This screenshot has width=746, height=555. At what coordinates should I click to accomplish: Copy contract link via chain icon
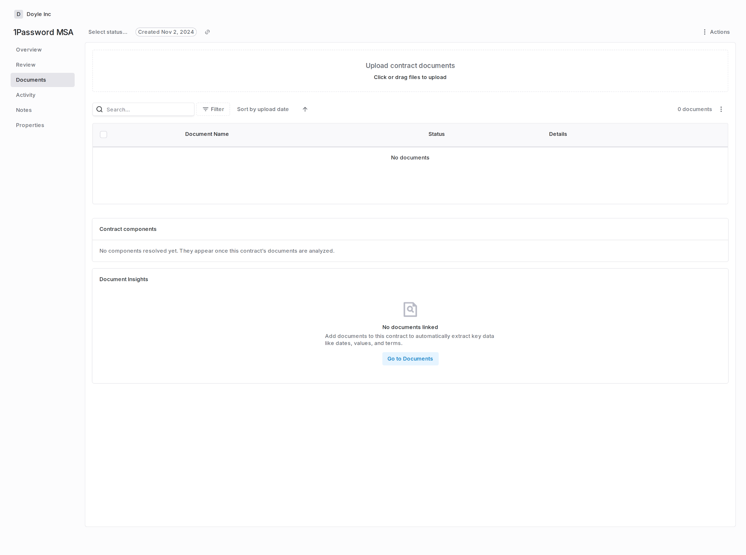[207, 32]
